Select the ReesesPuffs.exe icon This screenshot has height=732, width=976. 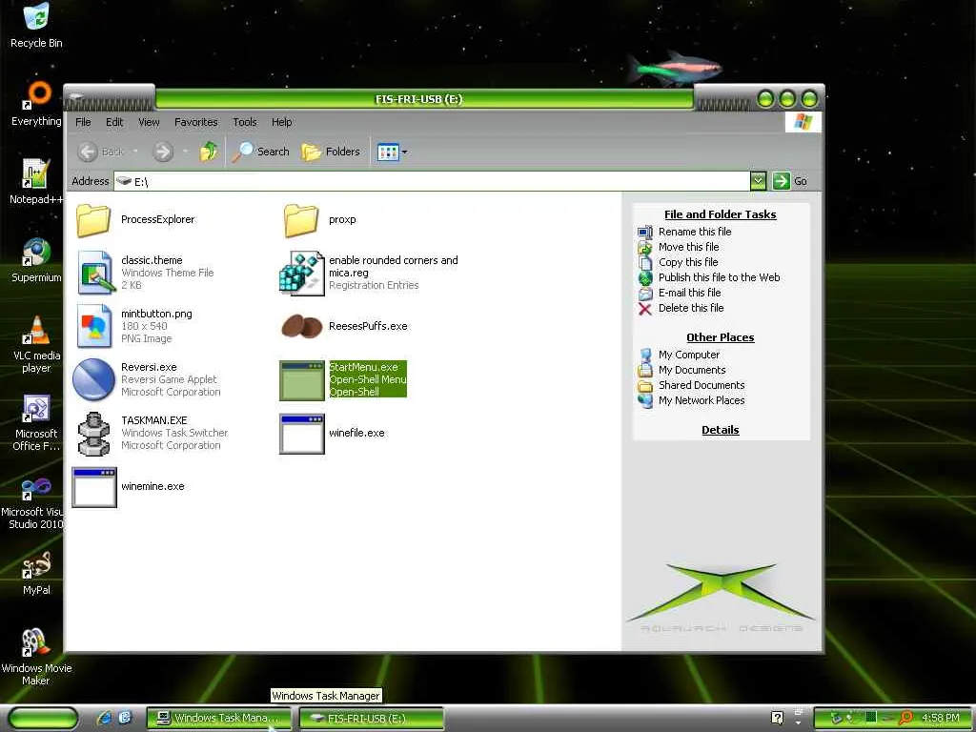pyautogui.click(x=302, y=326)
